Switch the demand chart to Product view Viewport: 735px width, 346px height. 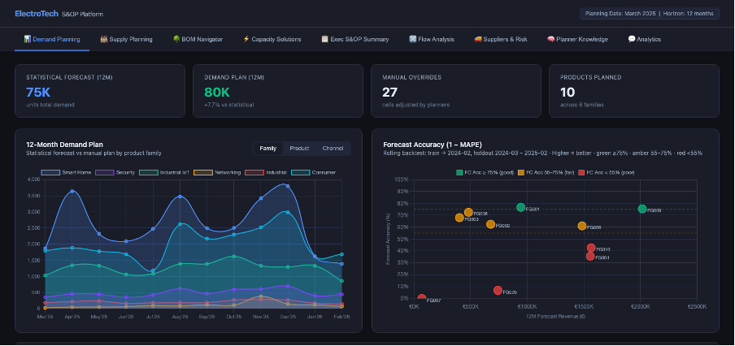pyautogui.click(x=299, y=149)
